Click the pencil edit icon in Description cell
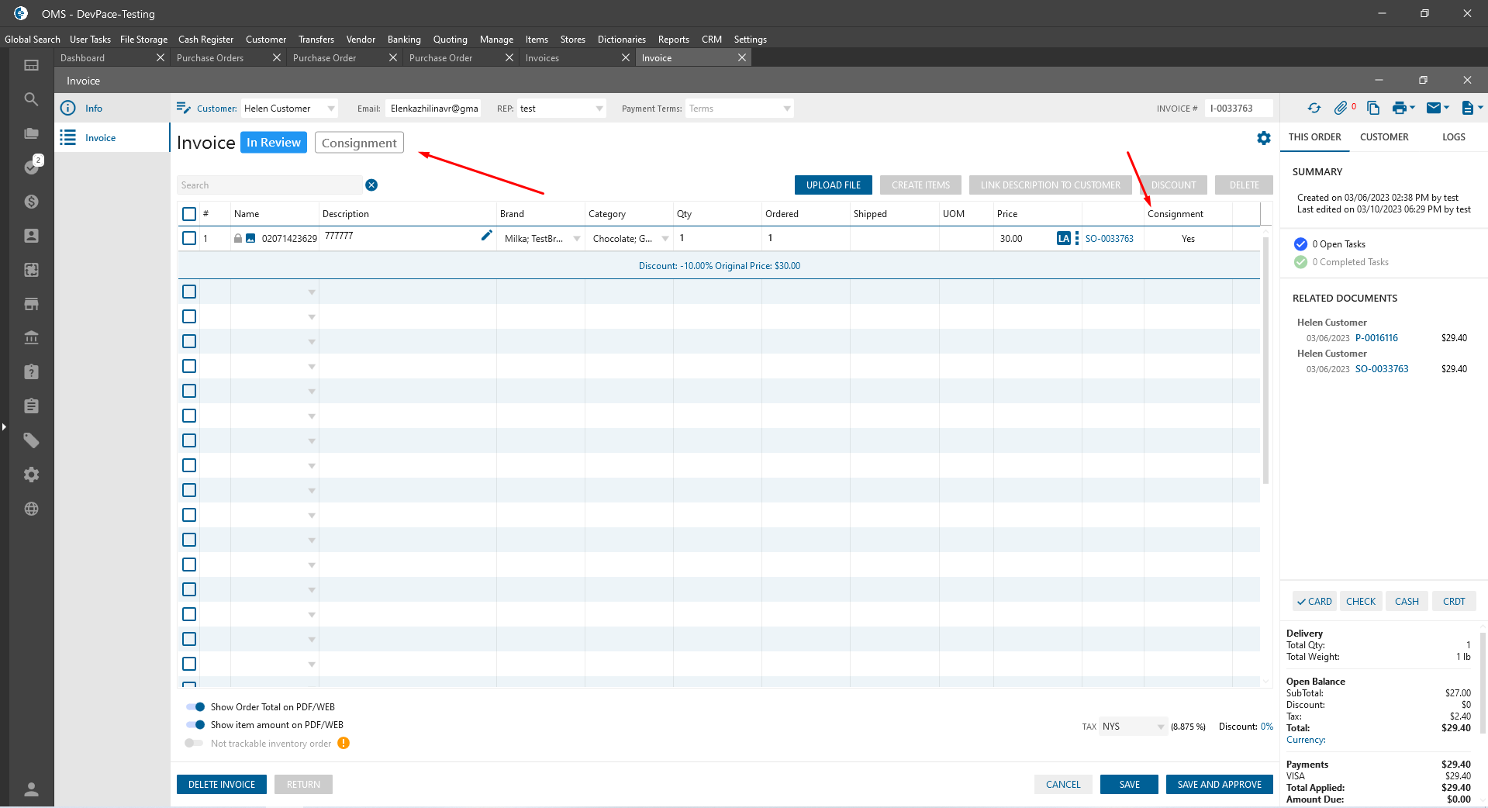1488x808 pixels. pos(486,236)
